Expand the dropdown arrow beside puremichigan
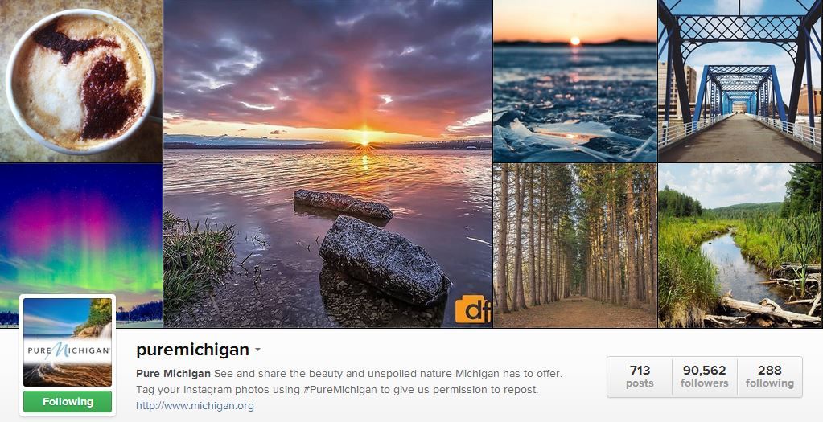The width and height of the screenshot is (823, 422). coord(257,350)
